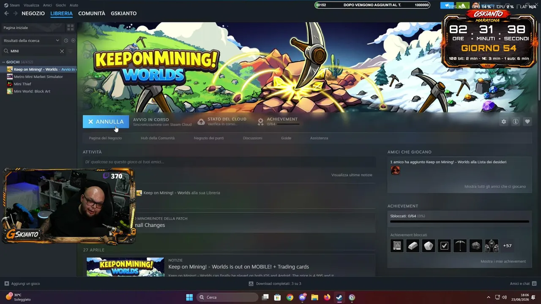Select the white gem achievement icon

click(429, 246)
